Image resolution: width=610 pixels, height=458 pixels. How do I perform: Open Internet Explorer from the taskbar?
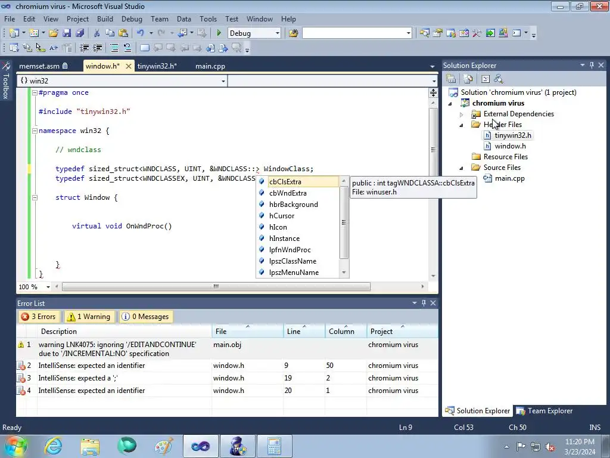point(53,446)
